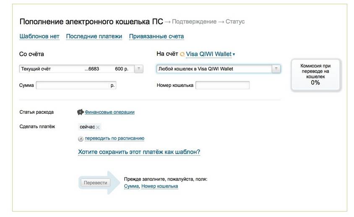Expand the 'Текущий счёт' account dropdown arrow
The width and height of the screenshot is (354, 217).
coord(139,69)
